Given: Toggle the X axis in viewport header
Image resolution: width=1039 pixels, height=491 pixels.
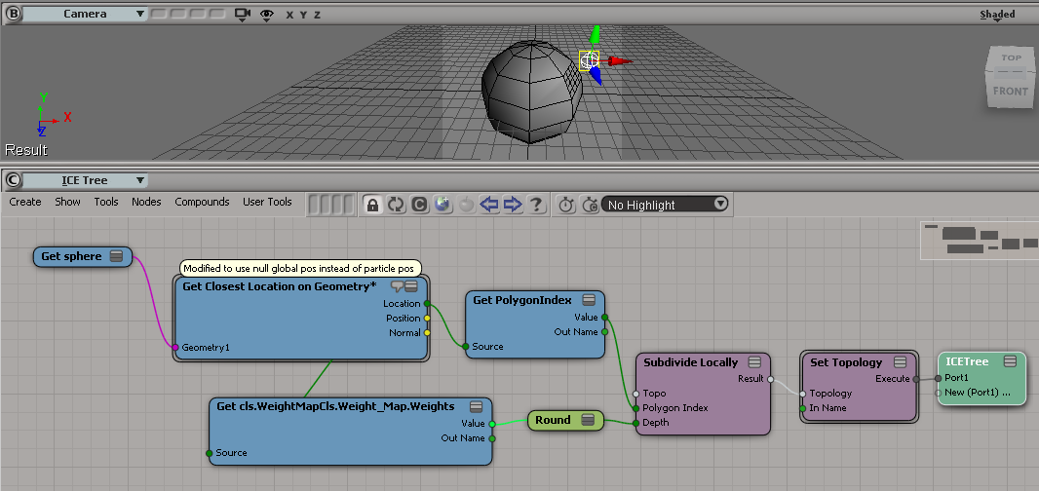Looking at the screenshot, I should click(x=289, y=16).
